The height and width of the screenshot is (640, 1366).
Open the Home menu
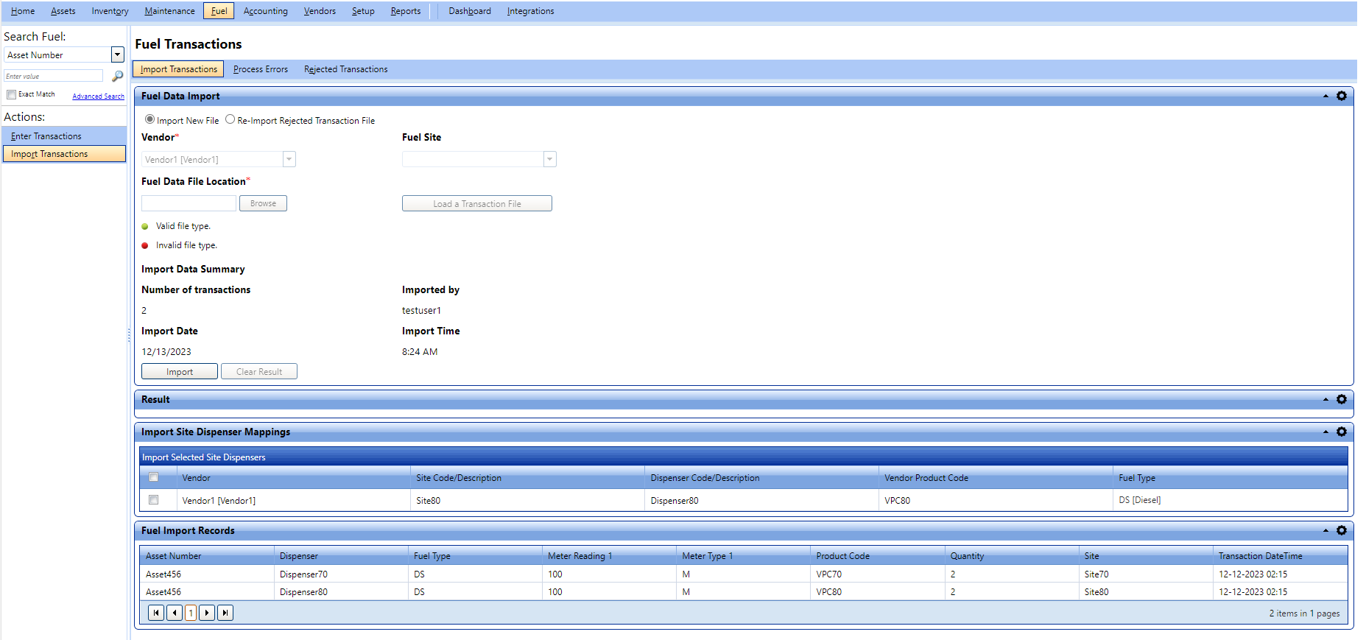pyautogui.click(x=23, y=11)
